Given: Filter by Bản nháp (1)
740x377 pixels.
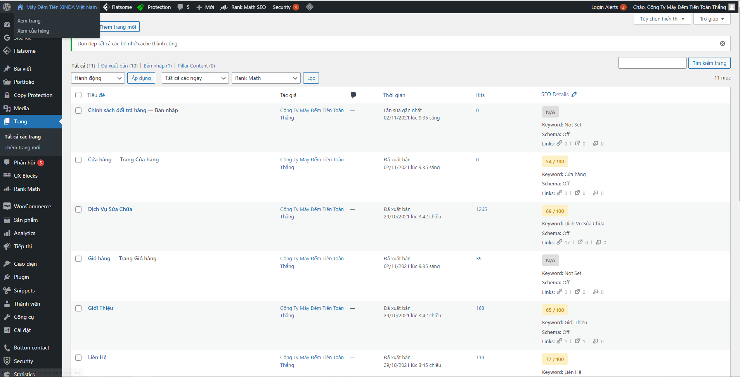Looking at the screenshot, I should (158, 66).
